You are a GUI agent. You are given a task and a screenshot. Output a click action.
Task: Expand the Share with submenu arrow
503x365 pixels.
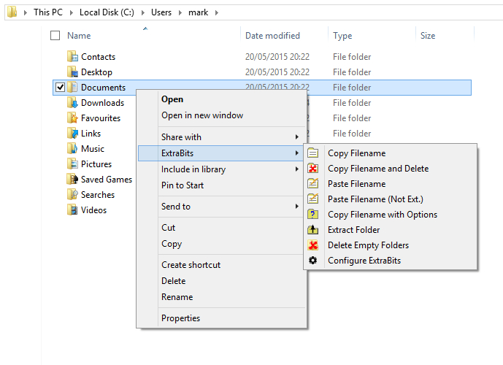tap(296, 137)
